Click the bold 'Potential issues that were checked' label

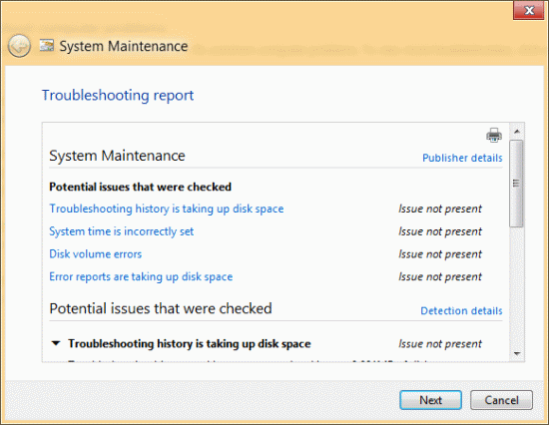tap(140, 187)
